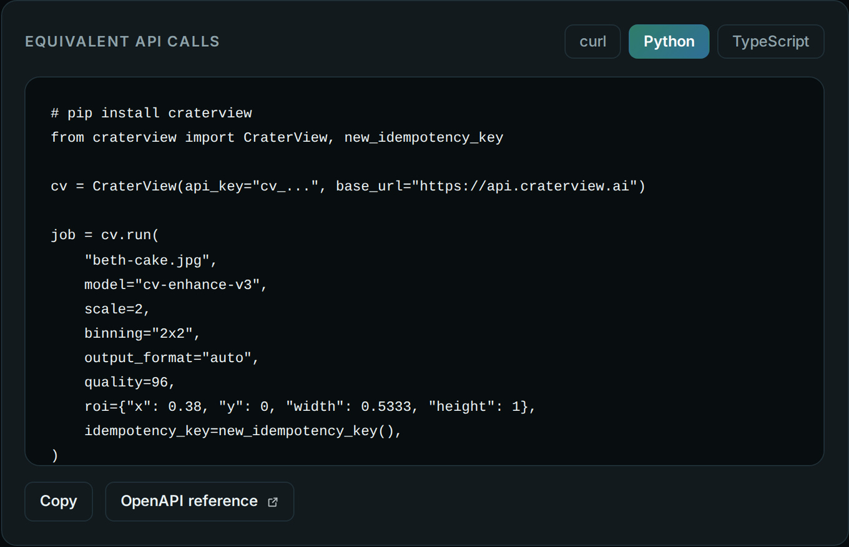The width and height of the screenshot is (849, 547).
Task: Click the 'binning="2x2",' code line
Action: pyautogui.click(x=143, y=333)
